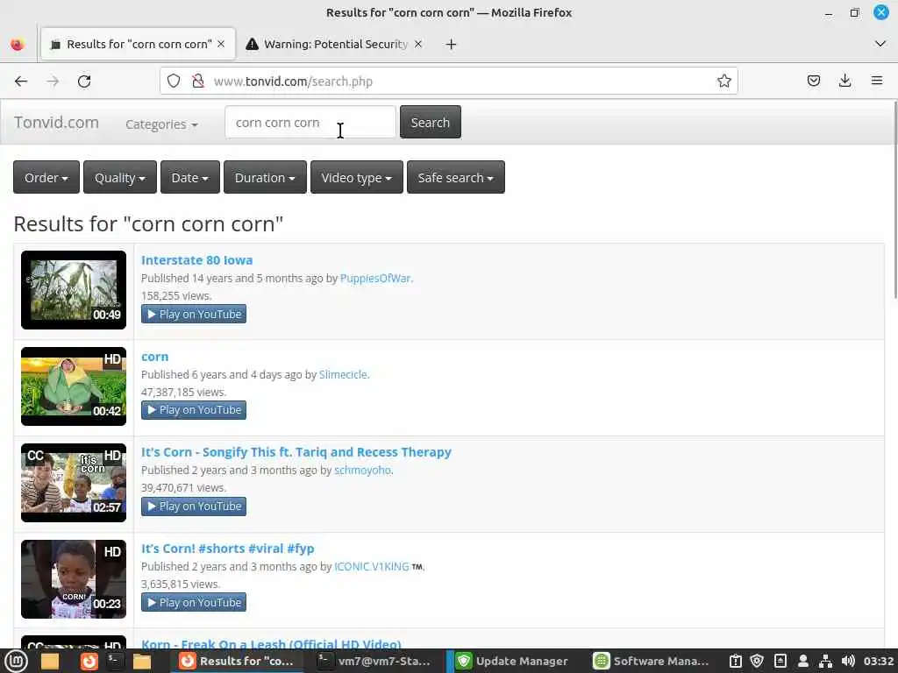Click the It's Corn Songify thumbnail
The width and height of the screenshot is (898, 673).
coord(74,483)
